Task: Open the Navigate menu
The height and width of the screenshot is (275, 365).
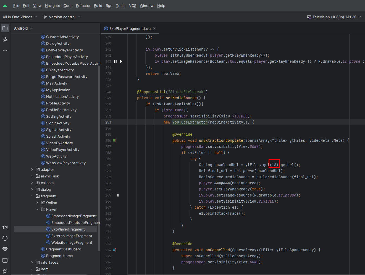Action: pos(52,6)
